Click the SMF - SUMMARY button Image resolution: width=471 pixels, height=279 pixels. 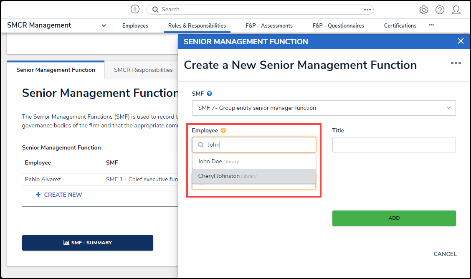88,243
